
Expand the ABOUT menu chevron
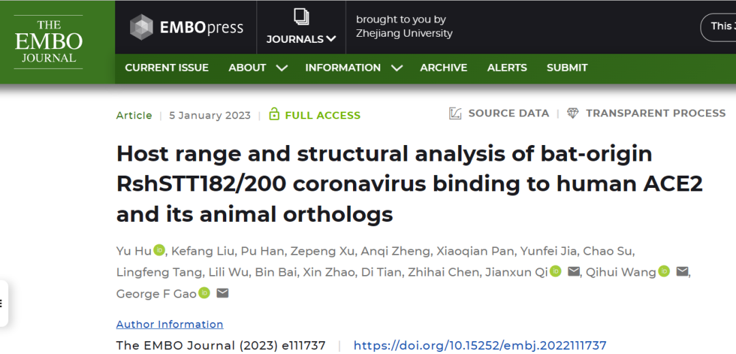(x=281, y=68)
